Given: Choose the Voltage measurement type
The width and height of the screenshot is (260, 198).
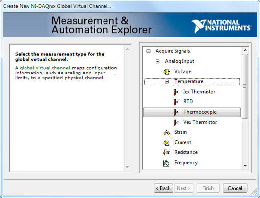Looking at the screenshot, I should [182, 72].
